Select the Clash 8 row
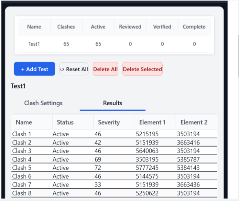The image size is (239, 201). pos(114,193)
